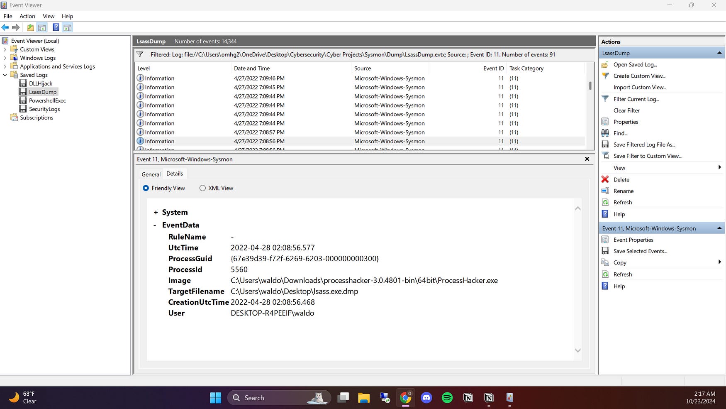The width and height of the screenshot is (726, 409).
Task: Collapse the EventData section
Action: pyautogui.click(x=155, y=225)
